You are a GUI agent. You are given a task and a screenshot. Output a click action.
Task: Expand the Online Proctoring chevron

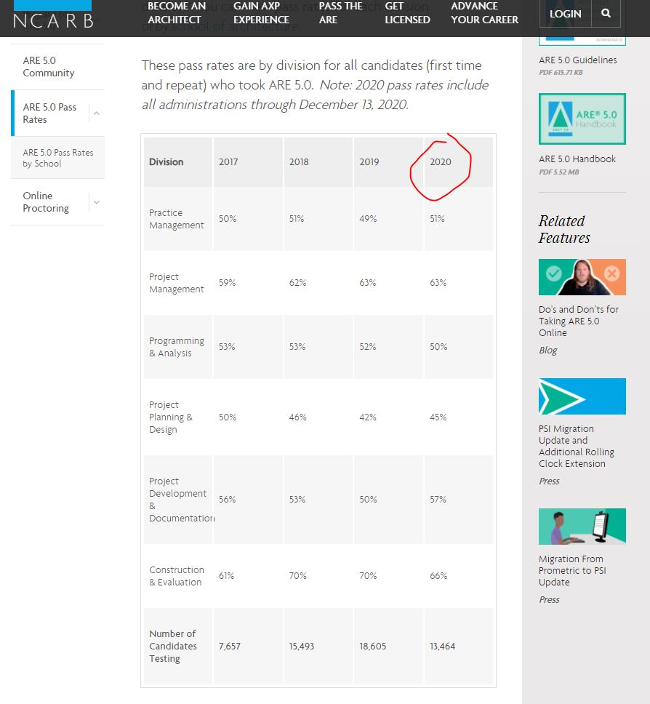pos(97,202)
